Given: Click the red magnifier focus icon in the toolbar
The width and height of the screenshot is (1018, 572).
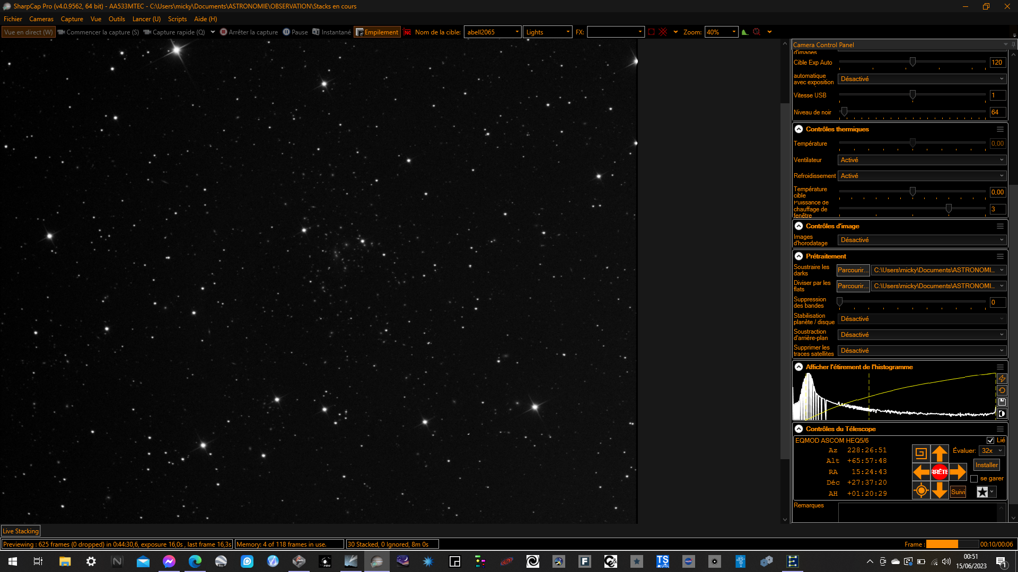Looking at the screenshot, I should (757, 32).
